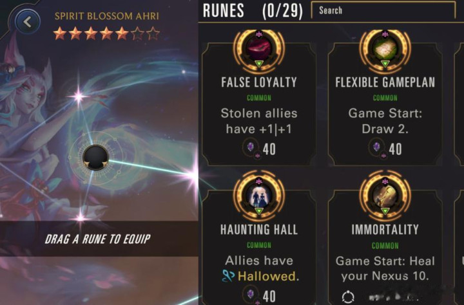The height and width of the screenshot is (305, 464).
Task: Click the yellow Hallowed keyword link
Action: [269, 276]
